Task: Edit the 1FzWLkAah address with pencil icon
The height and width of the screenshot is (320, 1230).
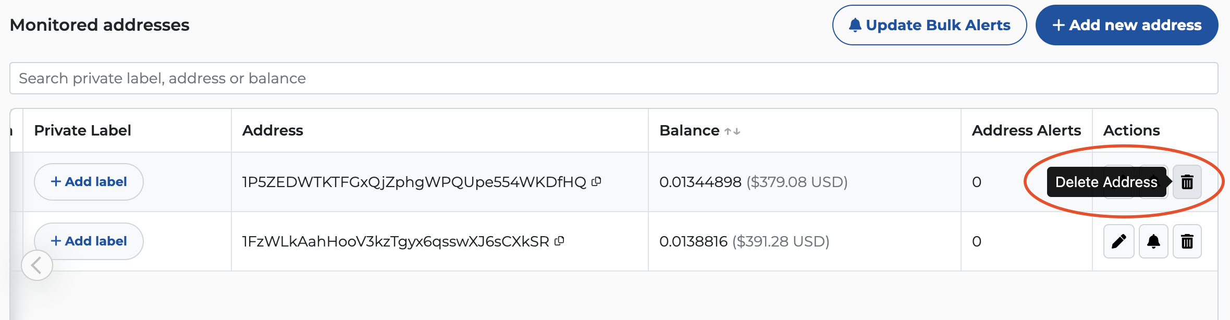Action: click(x=1119, y=241)
